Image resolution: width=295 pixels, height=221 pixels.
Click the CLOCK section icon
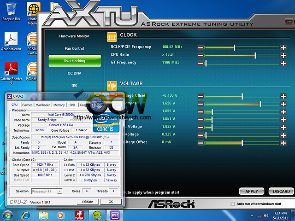click(x=112, y=37)
